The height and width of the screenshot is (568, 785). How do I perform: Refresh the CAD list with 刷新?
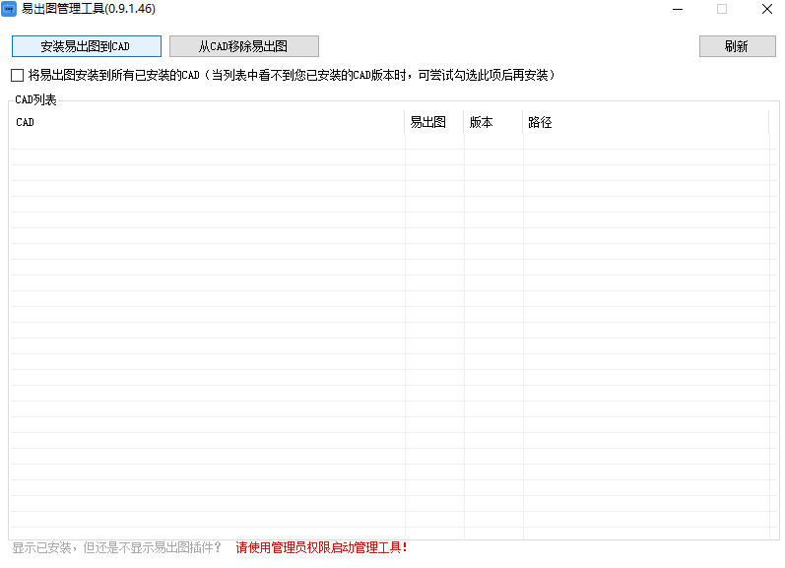(x=737, y=46)
